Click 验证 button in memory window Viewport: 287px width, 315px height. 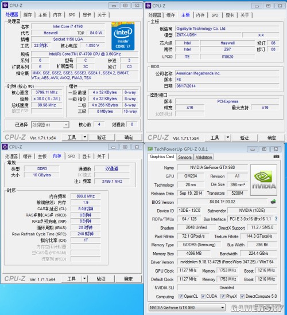coord(101,279)
